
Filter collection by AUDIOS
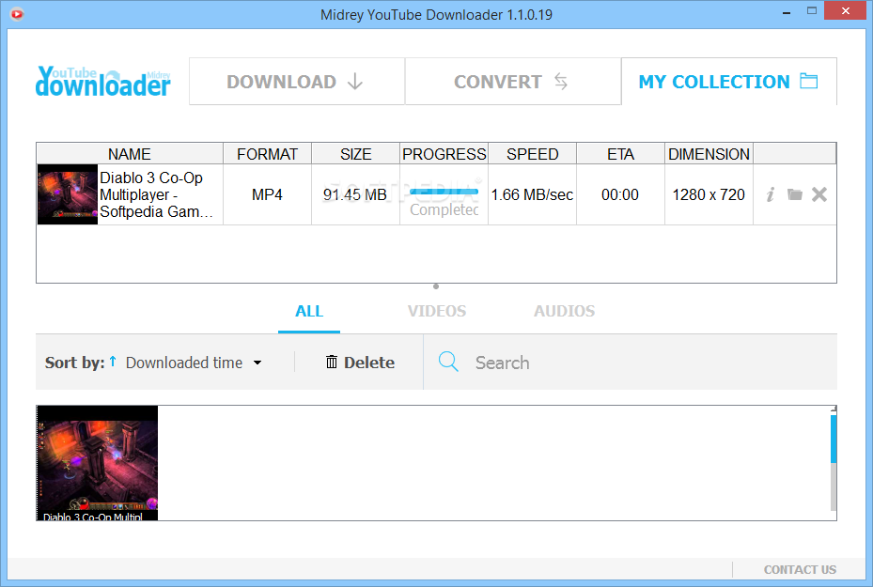click(564, 311)
